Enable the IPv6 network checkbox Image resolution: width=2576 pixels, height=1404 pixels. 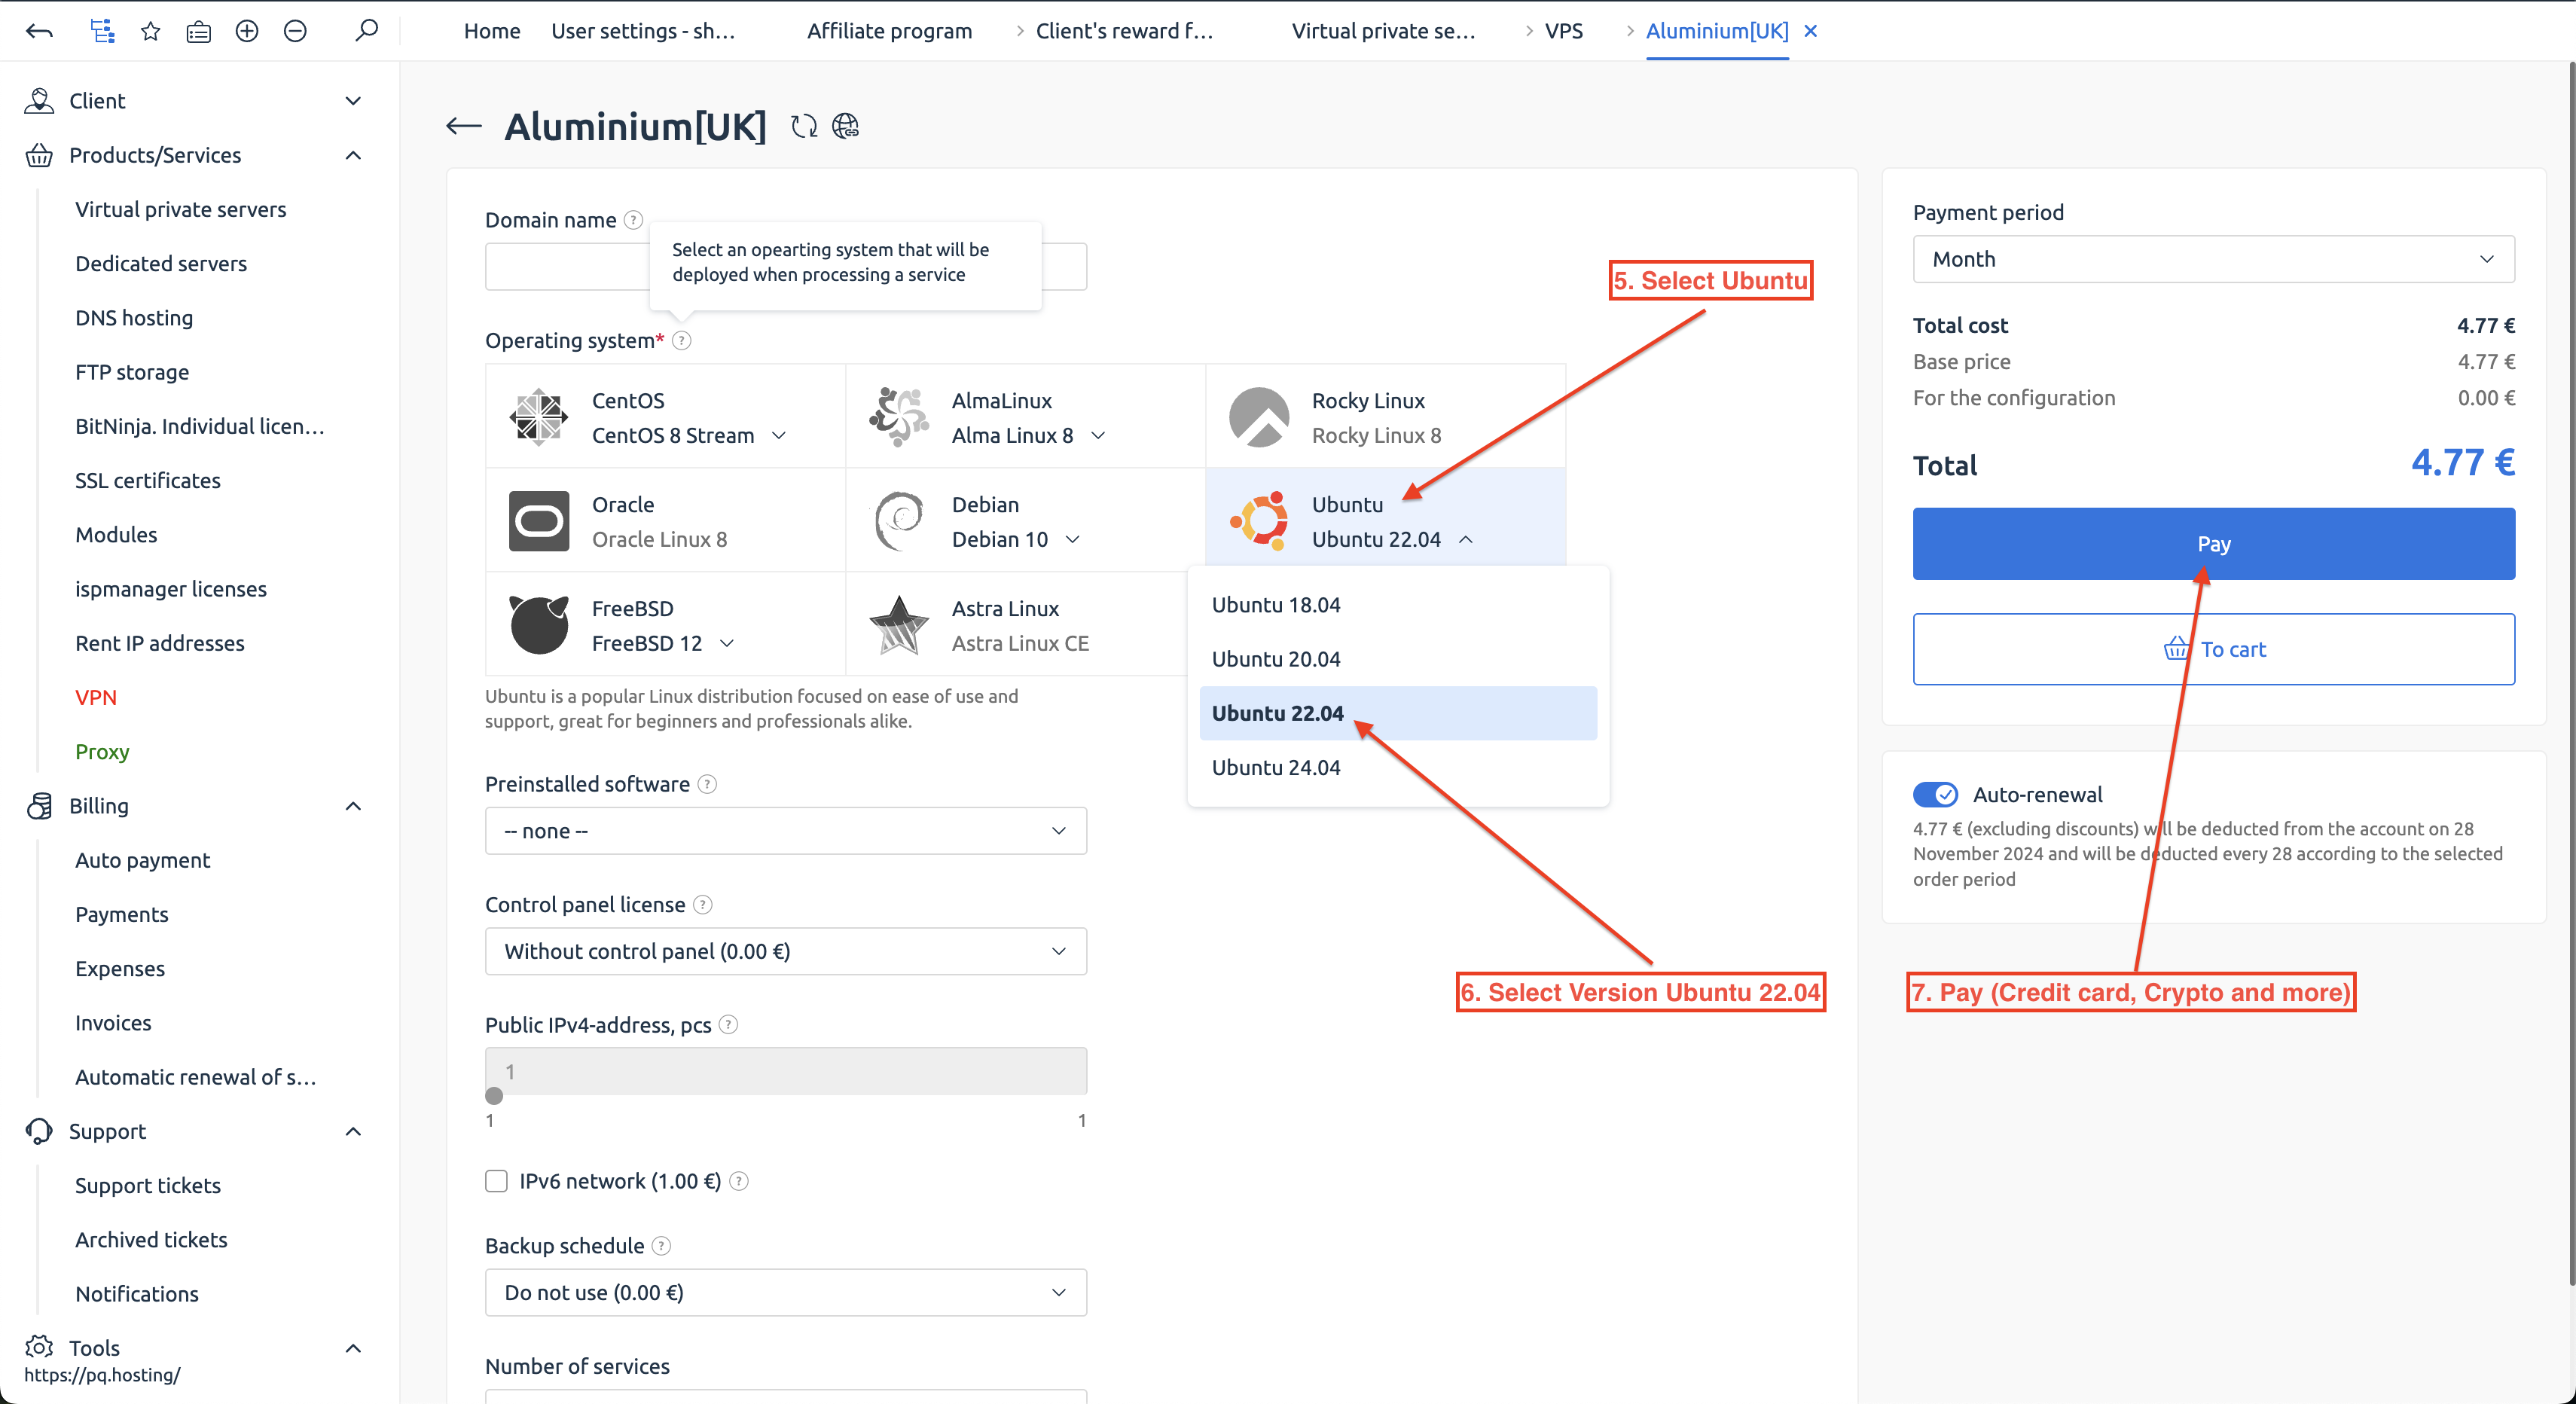(496, 1181)
